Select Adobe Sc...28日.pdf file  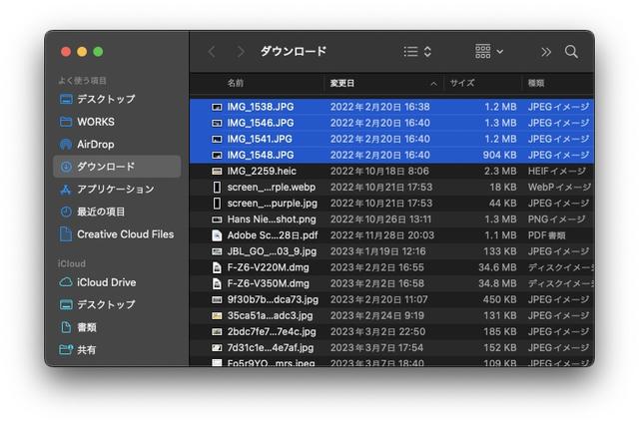tap(391, 235)
